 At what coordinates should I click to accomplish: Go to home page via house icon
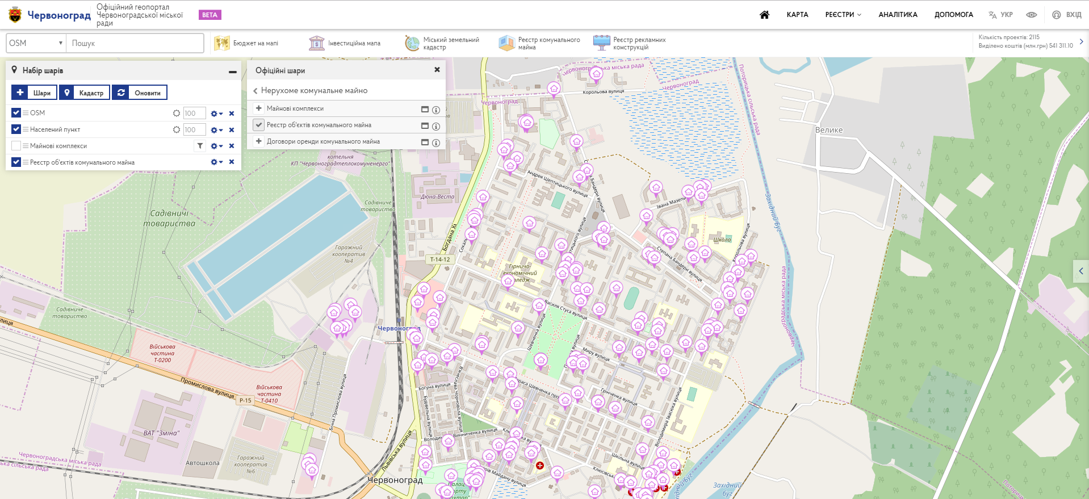[x=764, y=15]
